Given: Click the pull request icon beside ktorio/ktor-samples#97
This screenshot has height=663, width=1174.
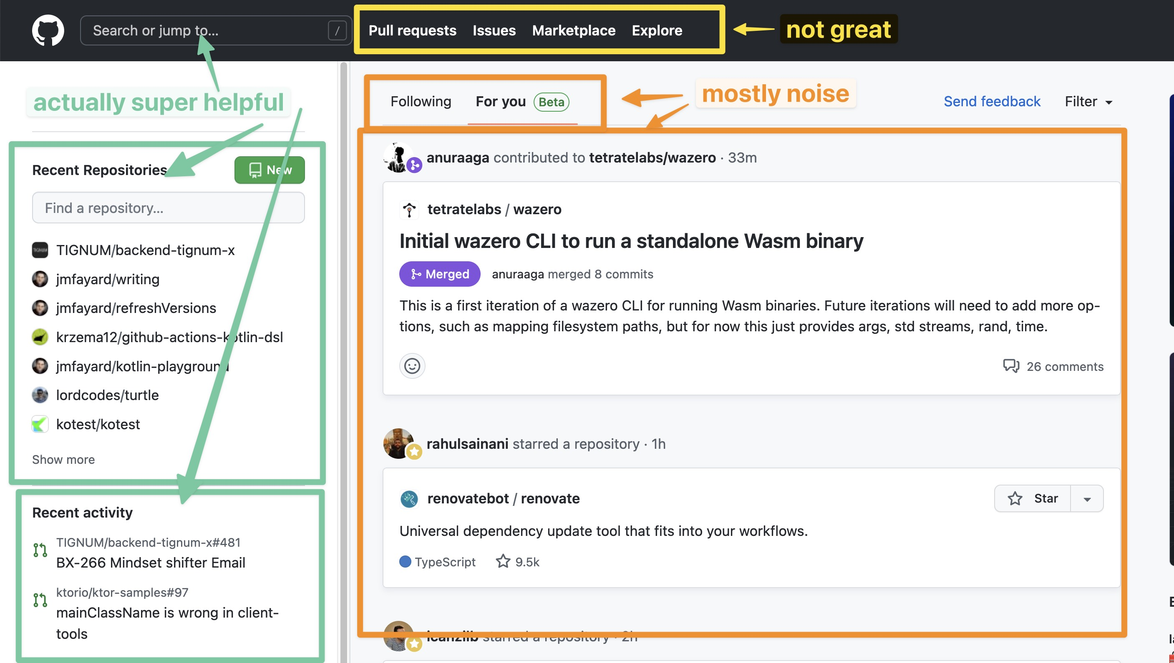Looking at the screenshot, I should click(x=40, y=600).
